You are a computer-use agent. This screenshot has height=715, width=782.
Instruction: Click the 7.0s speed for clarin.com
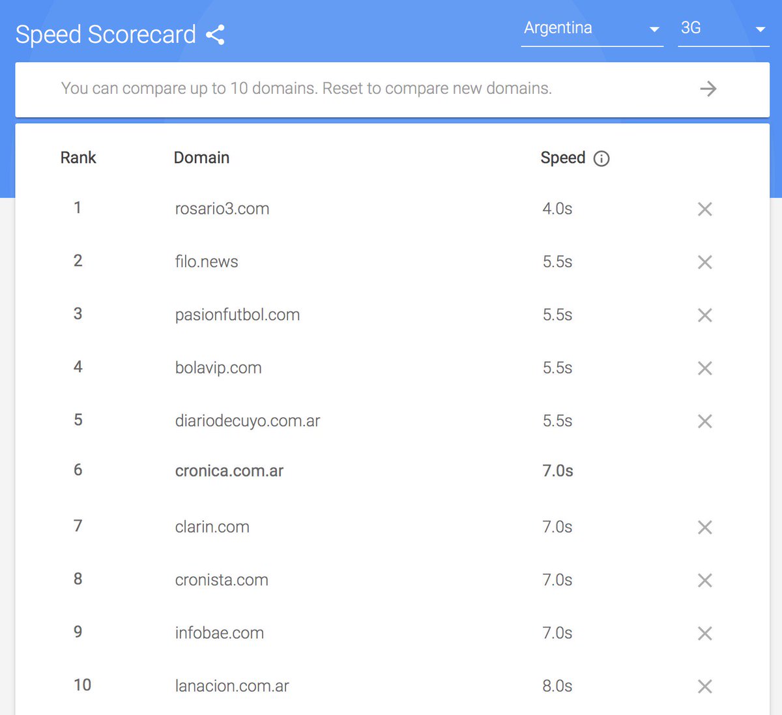pos(557,527)
